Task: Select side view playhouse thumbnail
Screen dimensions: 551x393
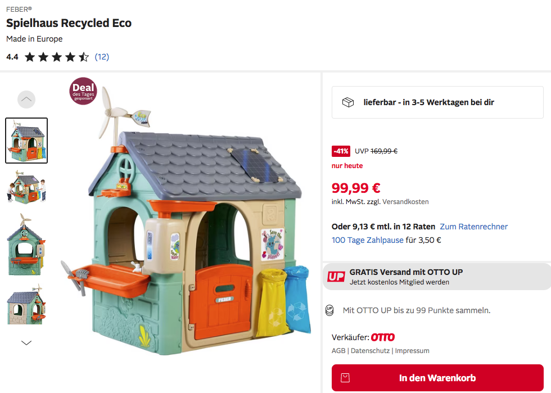Action: tap(26, 245)
